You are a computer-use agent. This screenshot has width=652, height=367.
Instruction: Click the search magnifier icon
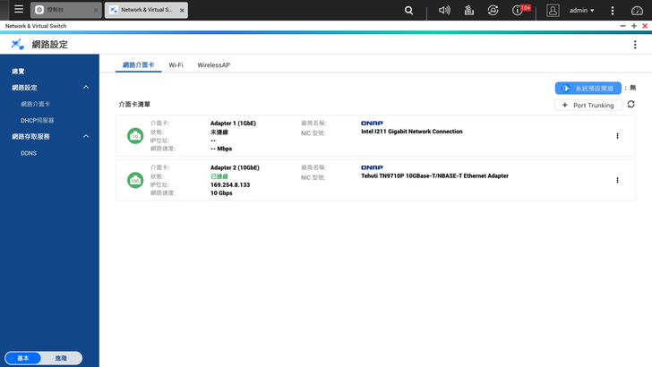[x=409, y=10]
